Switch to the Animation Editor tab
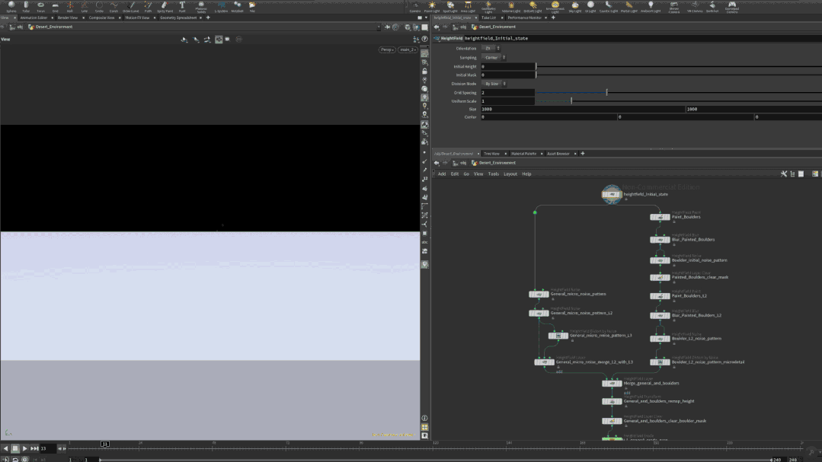The image size is (822, 462). (x=34, y=18)
